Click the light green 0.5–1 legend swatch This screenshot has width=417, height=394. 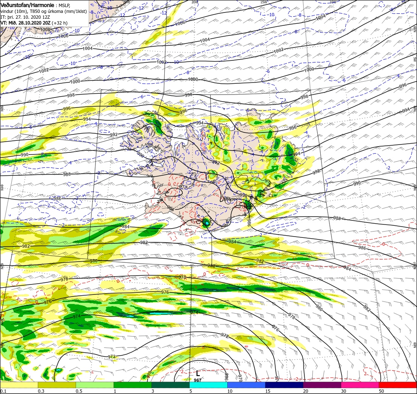click(x=95, y=385)
